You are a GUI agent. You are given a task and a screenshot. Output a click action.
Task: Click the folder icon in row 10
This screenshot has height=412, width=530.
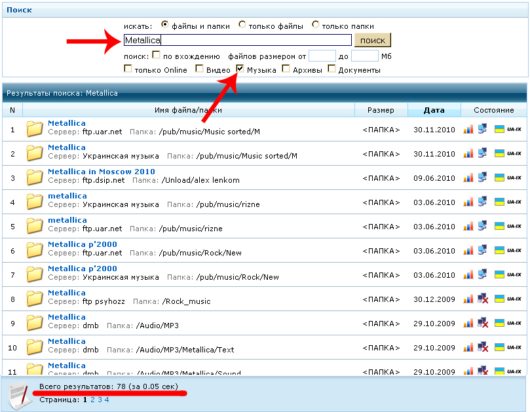pos(35,347)
